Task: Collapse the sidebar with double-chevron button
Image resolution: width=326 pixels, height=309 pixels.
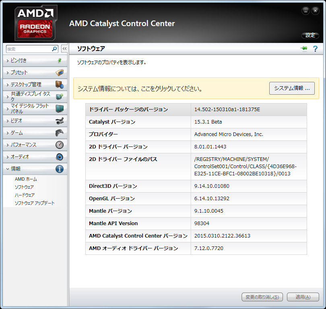Action: pos(64,49)
